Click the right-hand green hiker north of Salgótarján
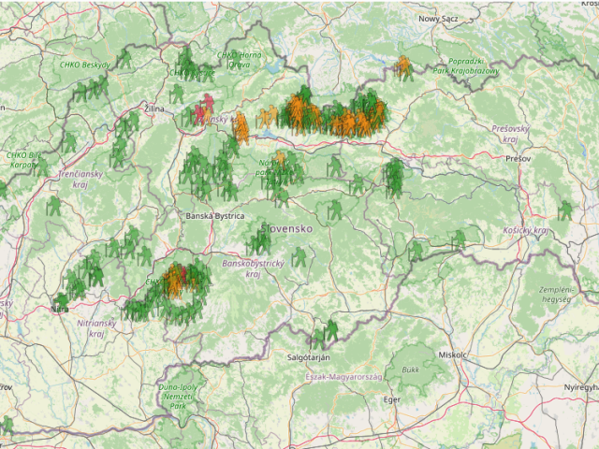 point(330,330)
